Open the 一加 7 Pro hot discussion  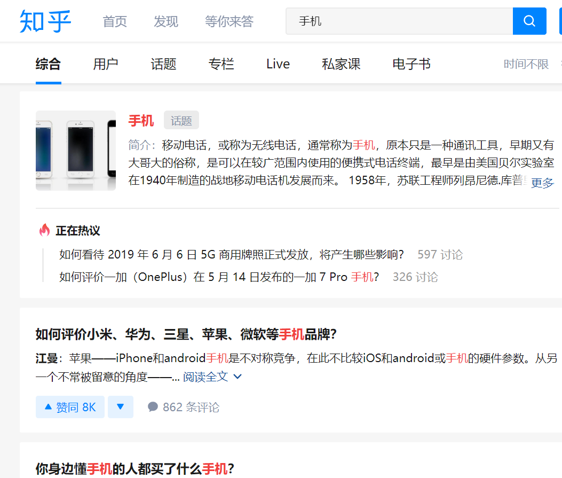click(219, 277)
